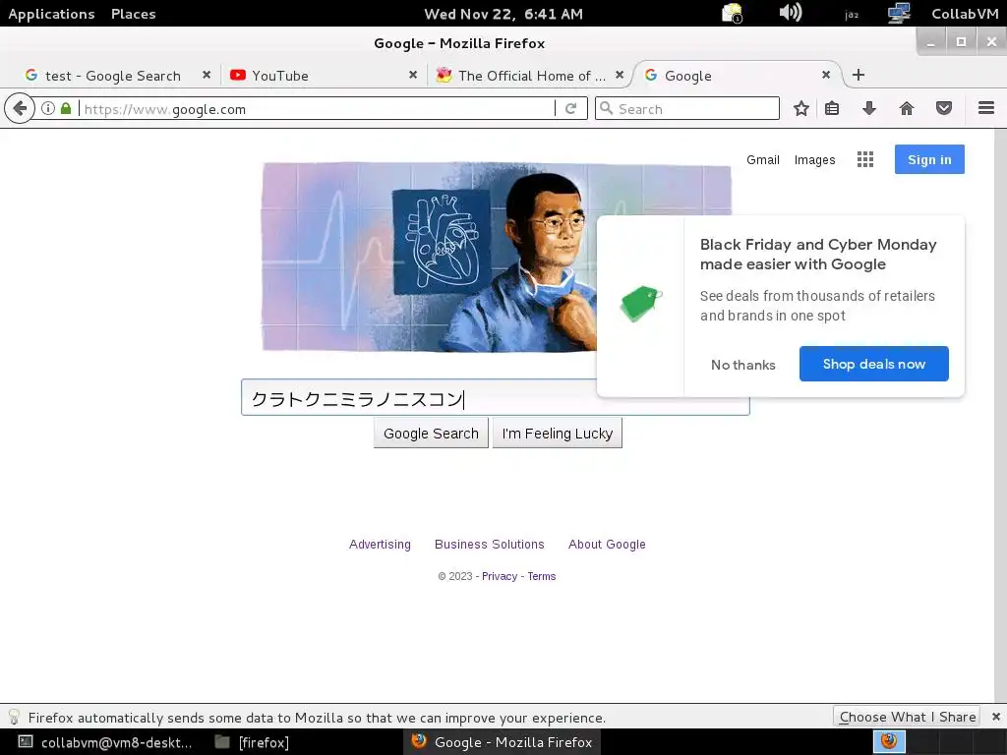Switch to 'The Official Home of' tab

point(532,76)
